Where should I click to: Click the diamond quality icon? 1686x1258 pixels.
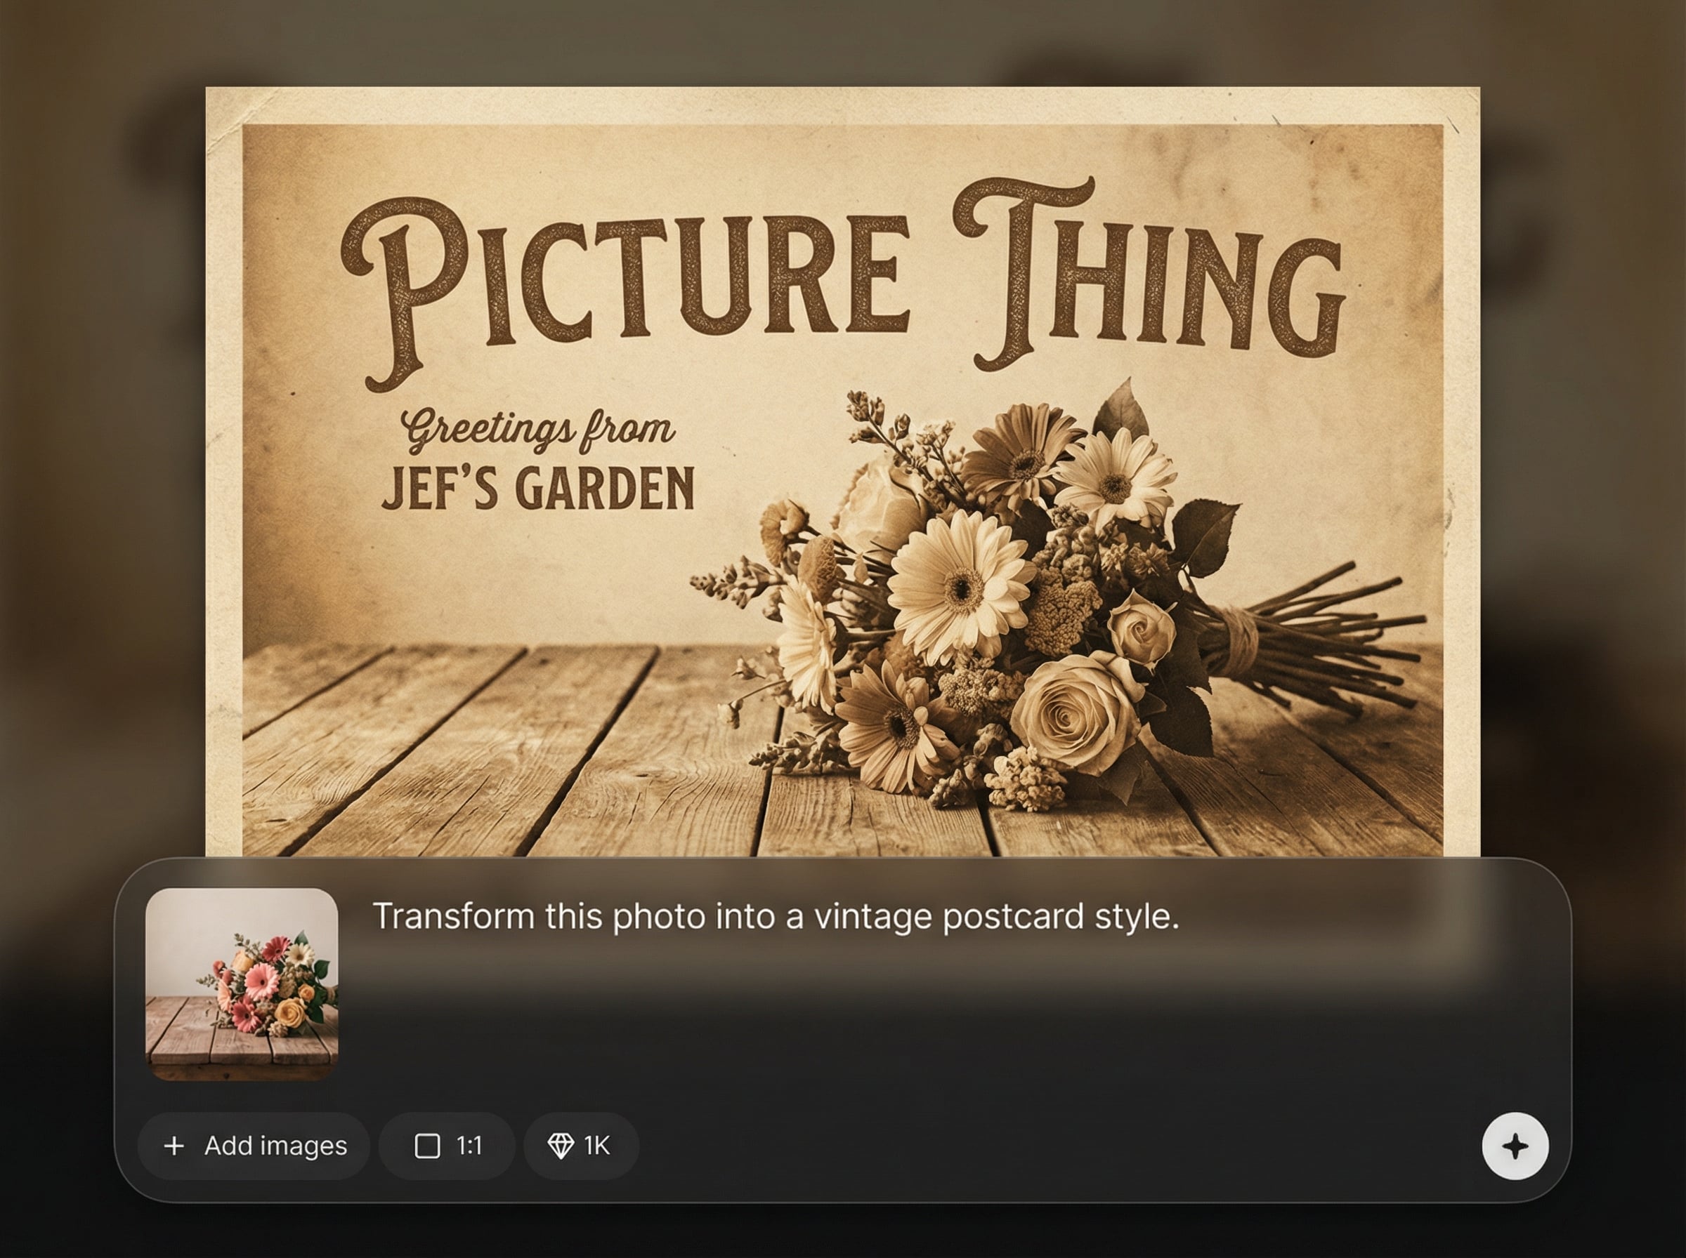[x=561, y=1146]
